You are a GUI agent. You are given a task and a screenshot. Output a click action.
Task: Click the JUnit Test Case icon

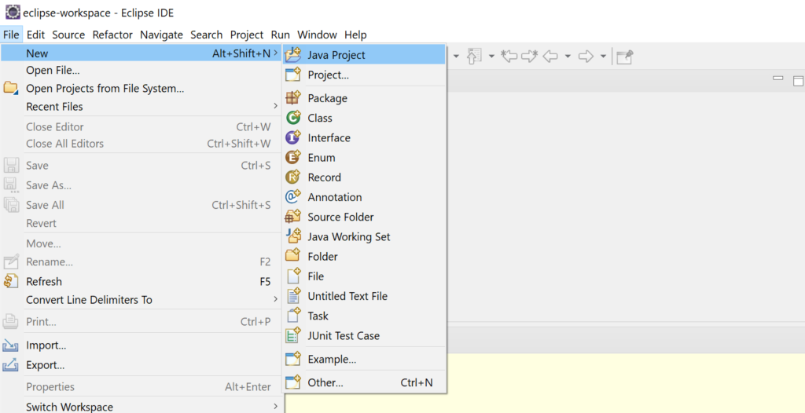click(x=293, y=335)
